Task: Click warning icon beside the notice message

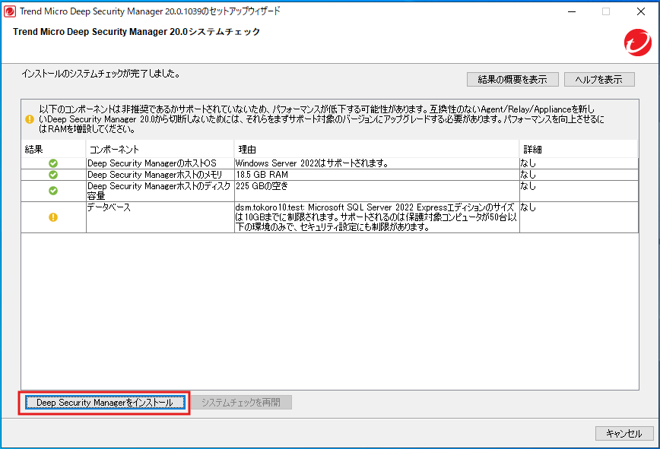Action: coord(30,119)
